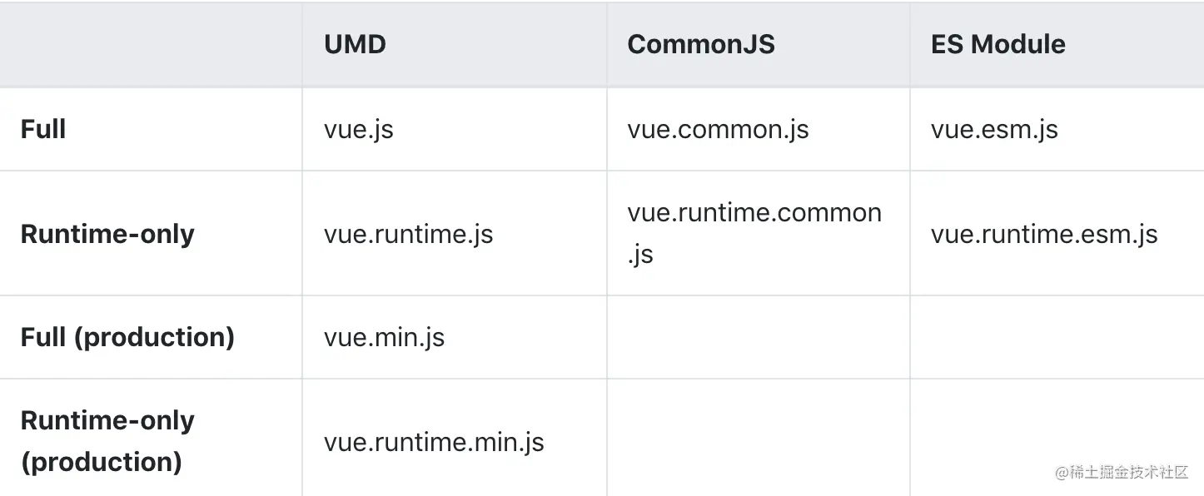Click the CommonJS column header
Screen dimensions: 1204x496
point(701,44)
